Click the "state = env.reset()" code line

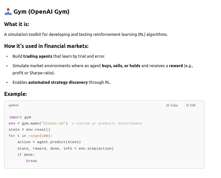(29, 129)
